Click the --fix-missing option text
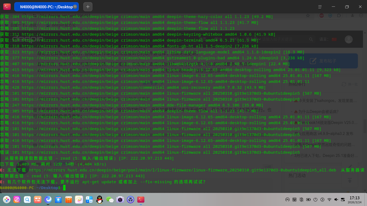 tap(156, 182)
